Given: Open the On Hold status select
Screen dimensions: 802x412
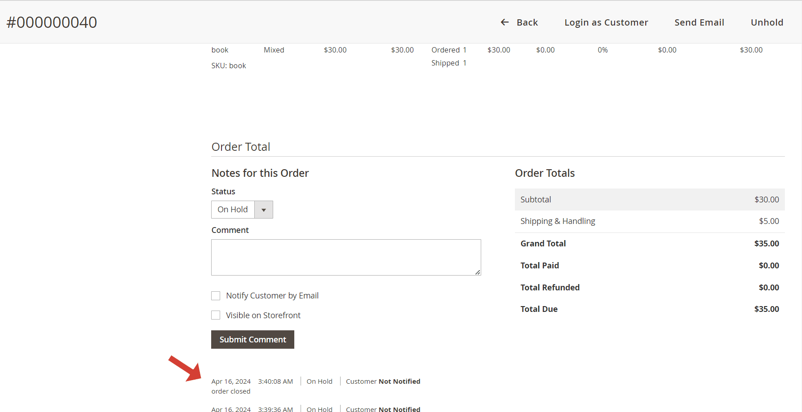Looking at the screenshot, I should [233, 210].
